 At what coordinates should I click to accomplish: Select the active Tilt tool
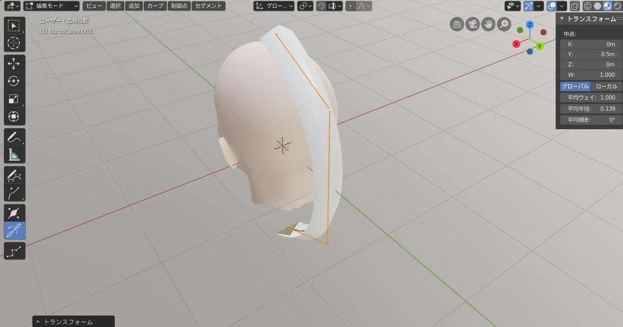pos(15,230)
